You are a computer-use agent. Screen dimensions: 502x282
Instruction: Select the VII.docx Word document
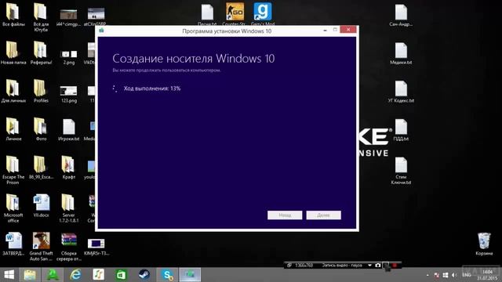pyautogui.click(x=41, y=205)
